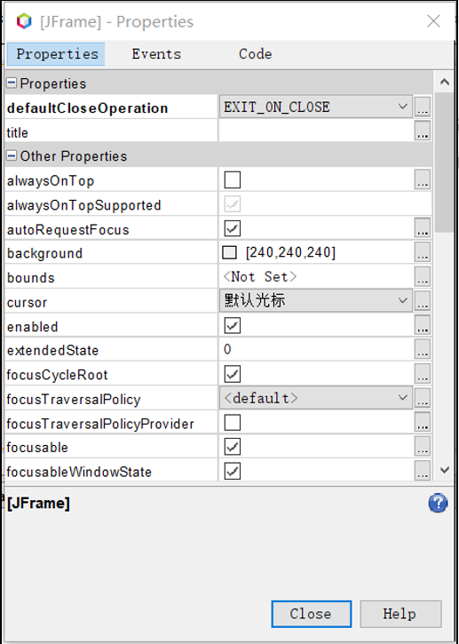Click the scrollbar down arrow
The width and height of the screenshot is (459, 644).
pyautogui.click(x=444, y=470)
